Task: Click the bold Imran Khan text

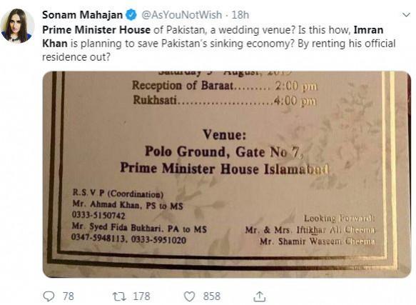Action: [213, 36]
